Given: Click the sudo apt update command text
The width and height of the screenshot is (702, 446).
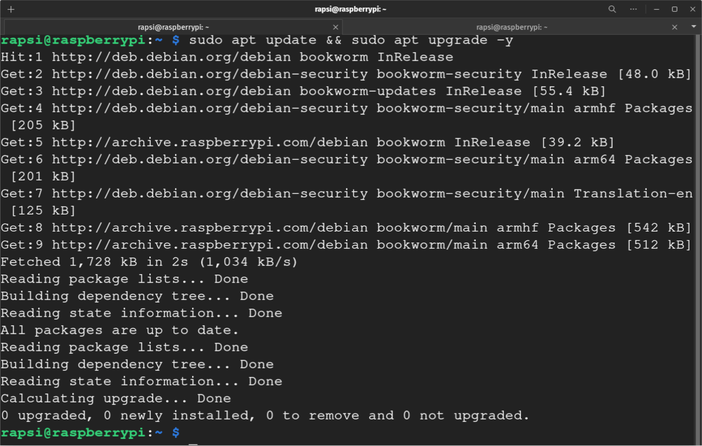Looking at the screenshot, I should (351, 40).
